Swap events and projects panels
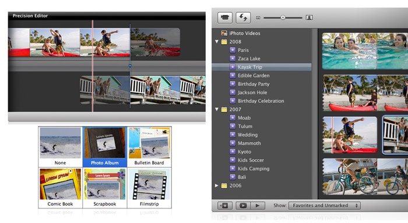 coord(243,17)
